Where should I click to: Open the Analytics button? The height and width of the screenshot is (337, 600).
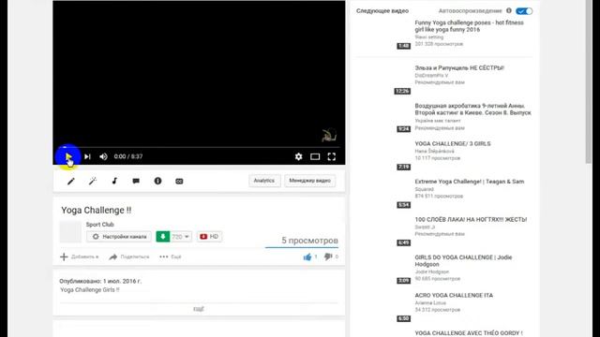(264, 181)
